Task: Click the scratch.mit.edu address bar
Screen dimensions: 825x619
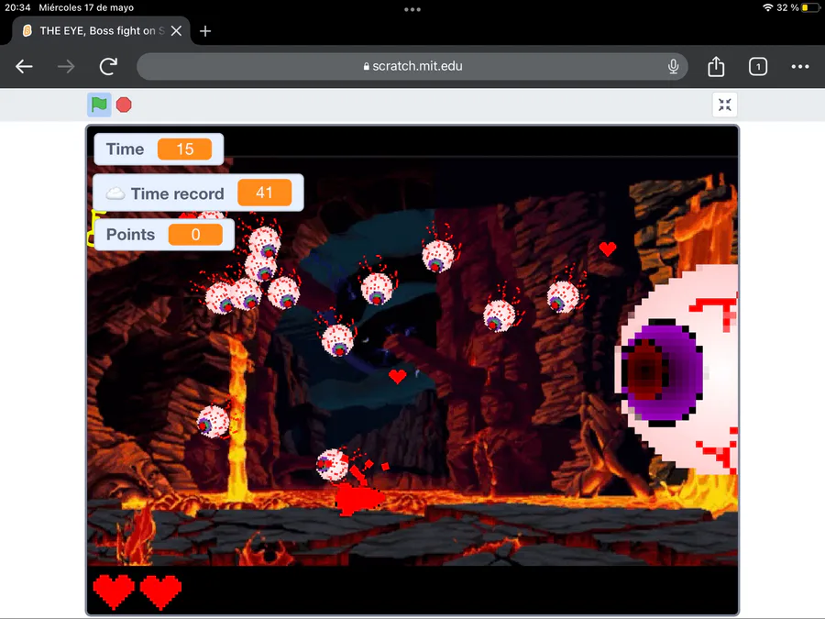Action: pos(412,66)
